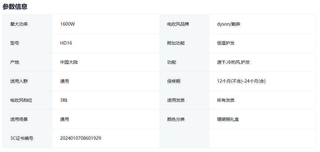Screen dimensions: 320x152
Task: Click the 电吹风档位 label
Action: coord(21,100)
